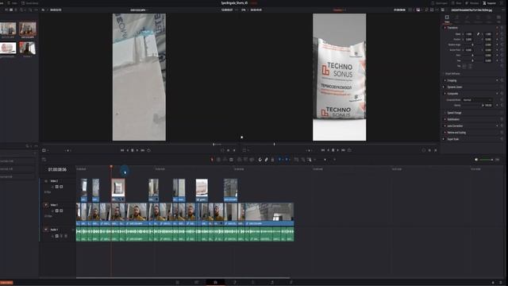Expand the Lens Correction section
This screenshot has height=286, width=508.
(444, 126)
